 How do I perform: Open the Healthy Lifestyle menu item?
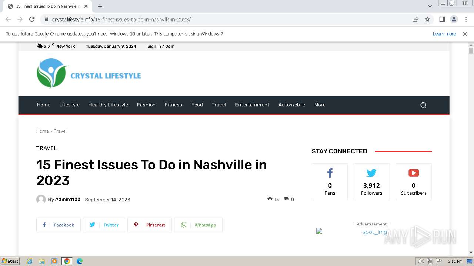pos(108,105)
